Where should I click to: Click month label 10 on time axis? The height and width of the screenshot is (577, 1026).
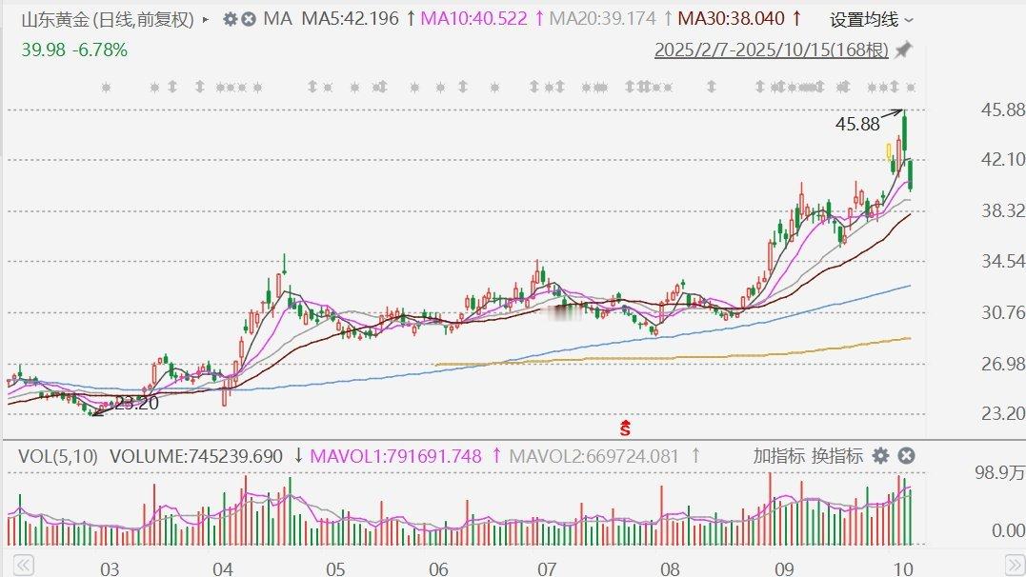click(904, 567)
